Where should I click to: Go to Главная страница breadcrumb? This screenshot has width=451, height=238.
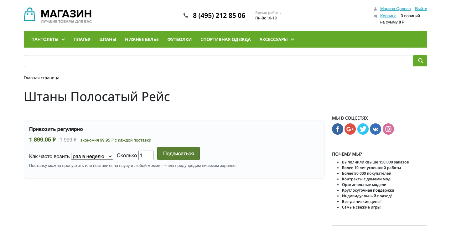(41, 78)
